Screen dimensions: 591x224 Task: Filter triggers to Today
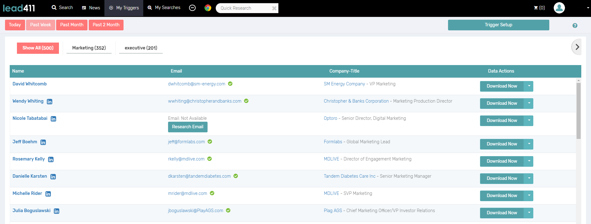coord(15,25)
